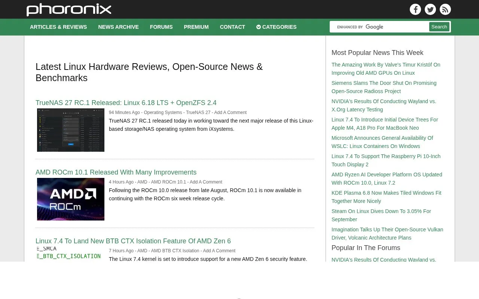479x299 pixels.
Task: Click the AMD ROCm logo thumbnail
Action: coord(71,199)
